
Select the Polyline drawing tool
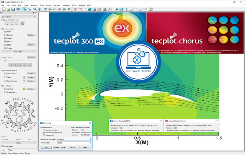tap(126, 9)
